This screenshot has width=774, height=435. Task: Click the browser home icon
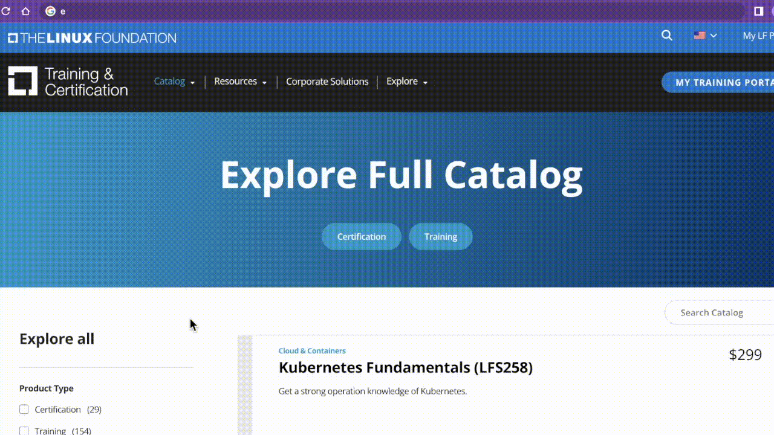point(25,11)
